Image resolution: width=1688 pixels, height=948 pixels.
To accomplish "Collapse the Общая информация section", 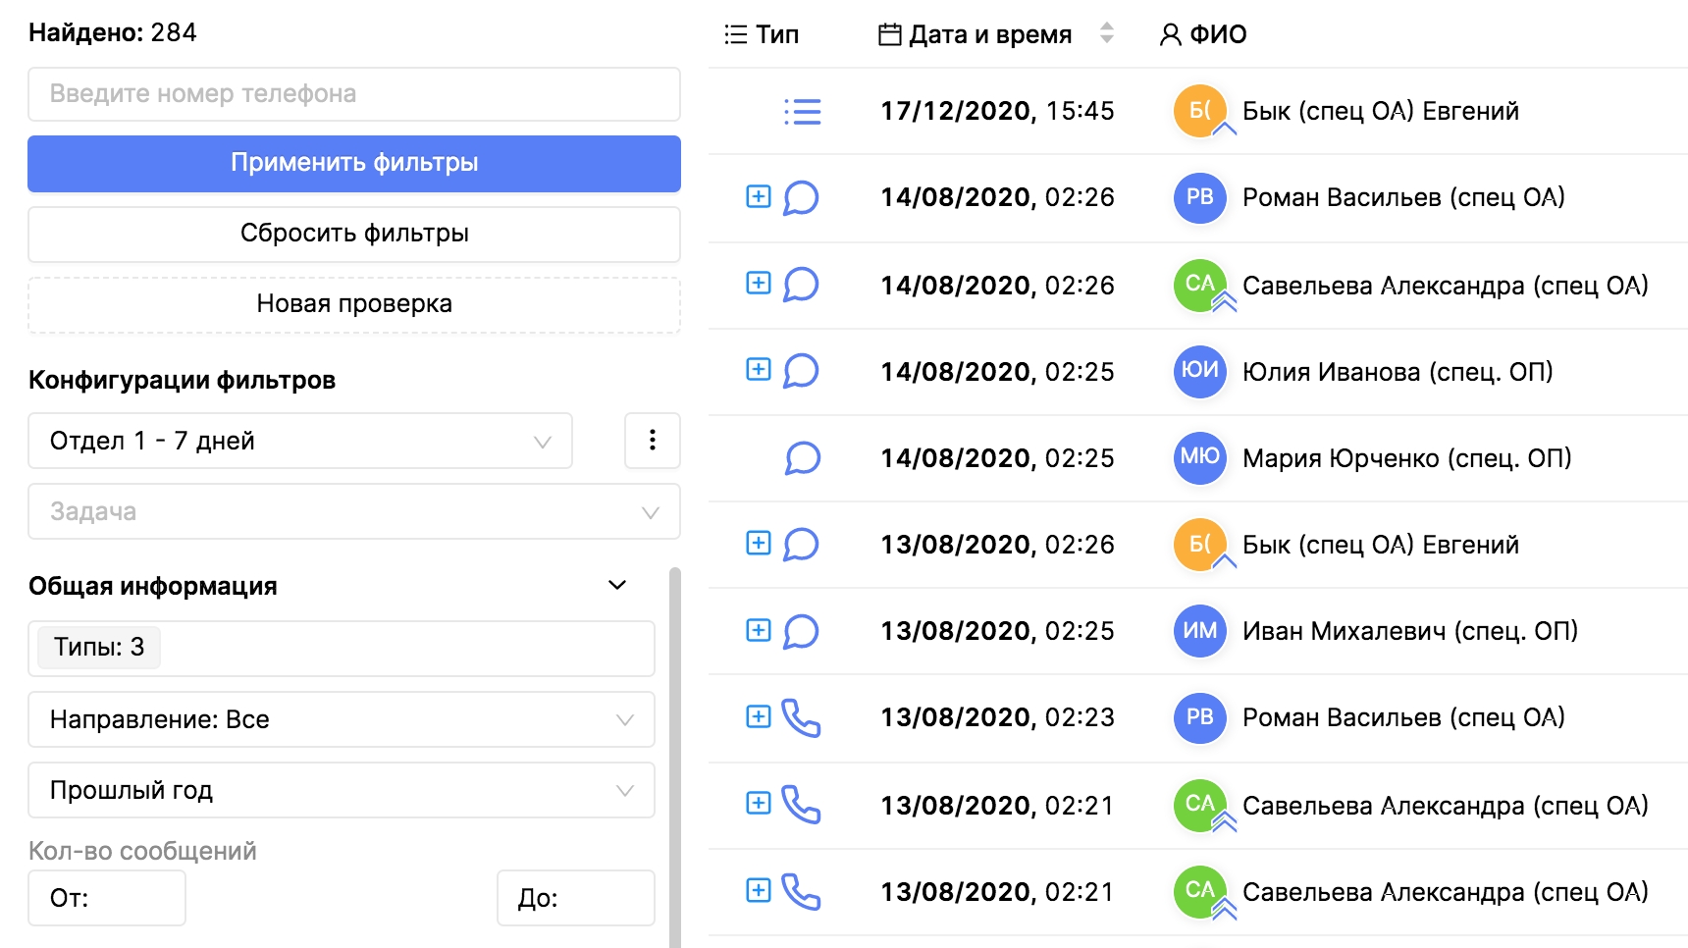I will point(616,586).
